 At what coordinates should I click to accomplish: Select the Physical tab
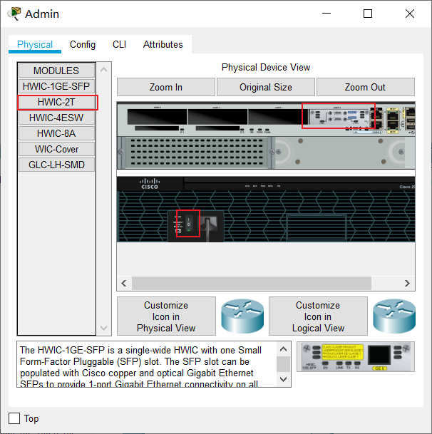(x=35, y=44)
